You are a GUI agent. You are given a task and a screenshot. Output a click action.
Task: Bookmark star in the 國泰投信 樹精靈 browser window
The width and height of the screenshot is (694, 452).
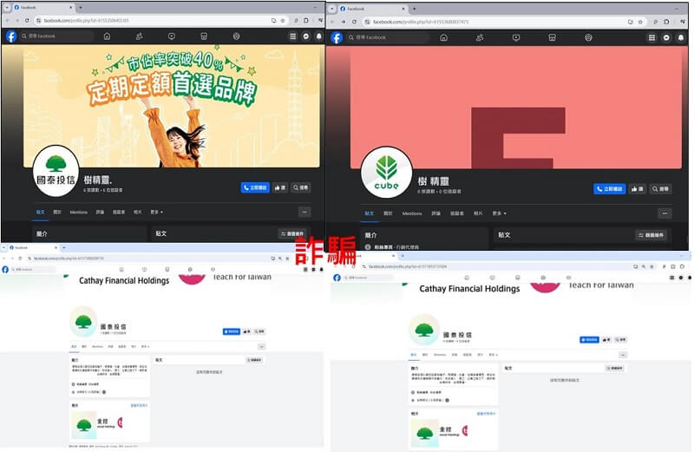coord(283,20)
